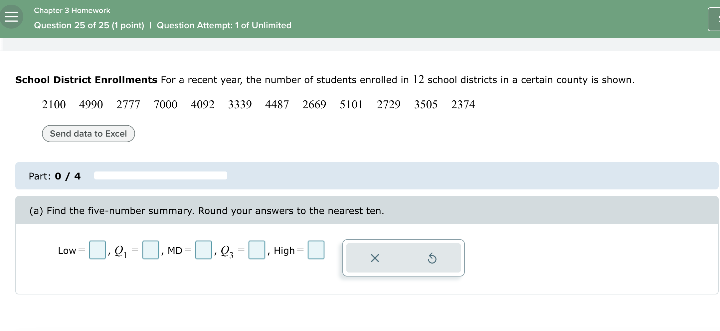This screenshot has width=720, height=331.
Task: Click the Low answer entry box
Action: coord(97,250)
